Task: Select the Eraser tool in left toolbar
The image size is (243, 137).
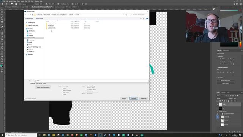Action: (x=2, y=37)
